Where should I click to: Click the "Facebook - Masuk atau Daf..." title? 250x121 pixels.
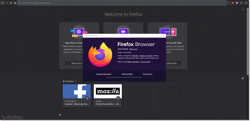click(77, 104)
